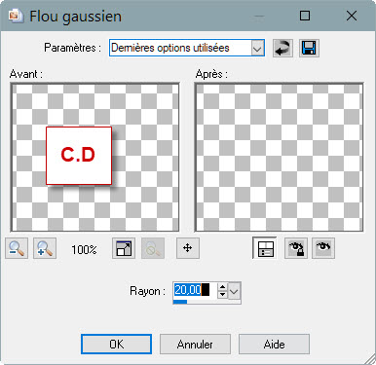Viewport: 376px width, 365px height.
Task: Click the greyed-out magnifier icon
Action: click(x=153, y=248)
